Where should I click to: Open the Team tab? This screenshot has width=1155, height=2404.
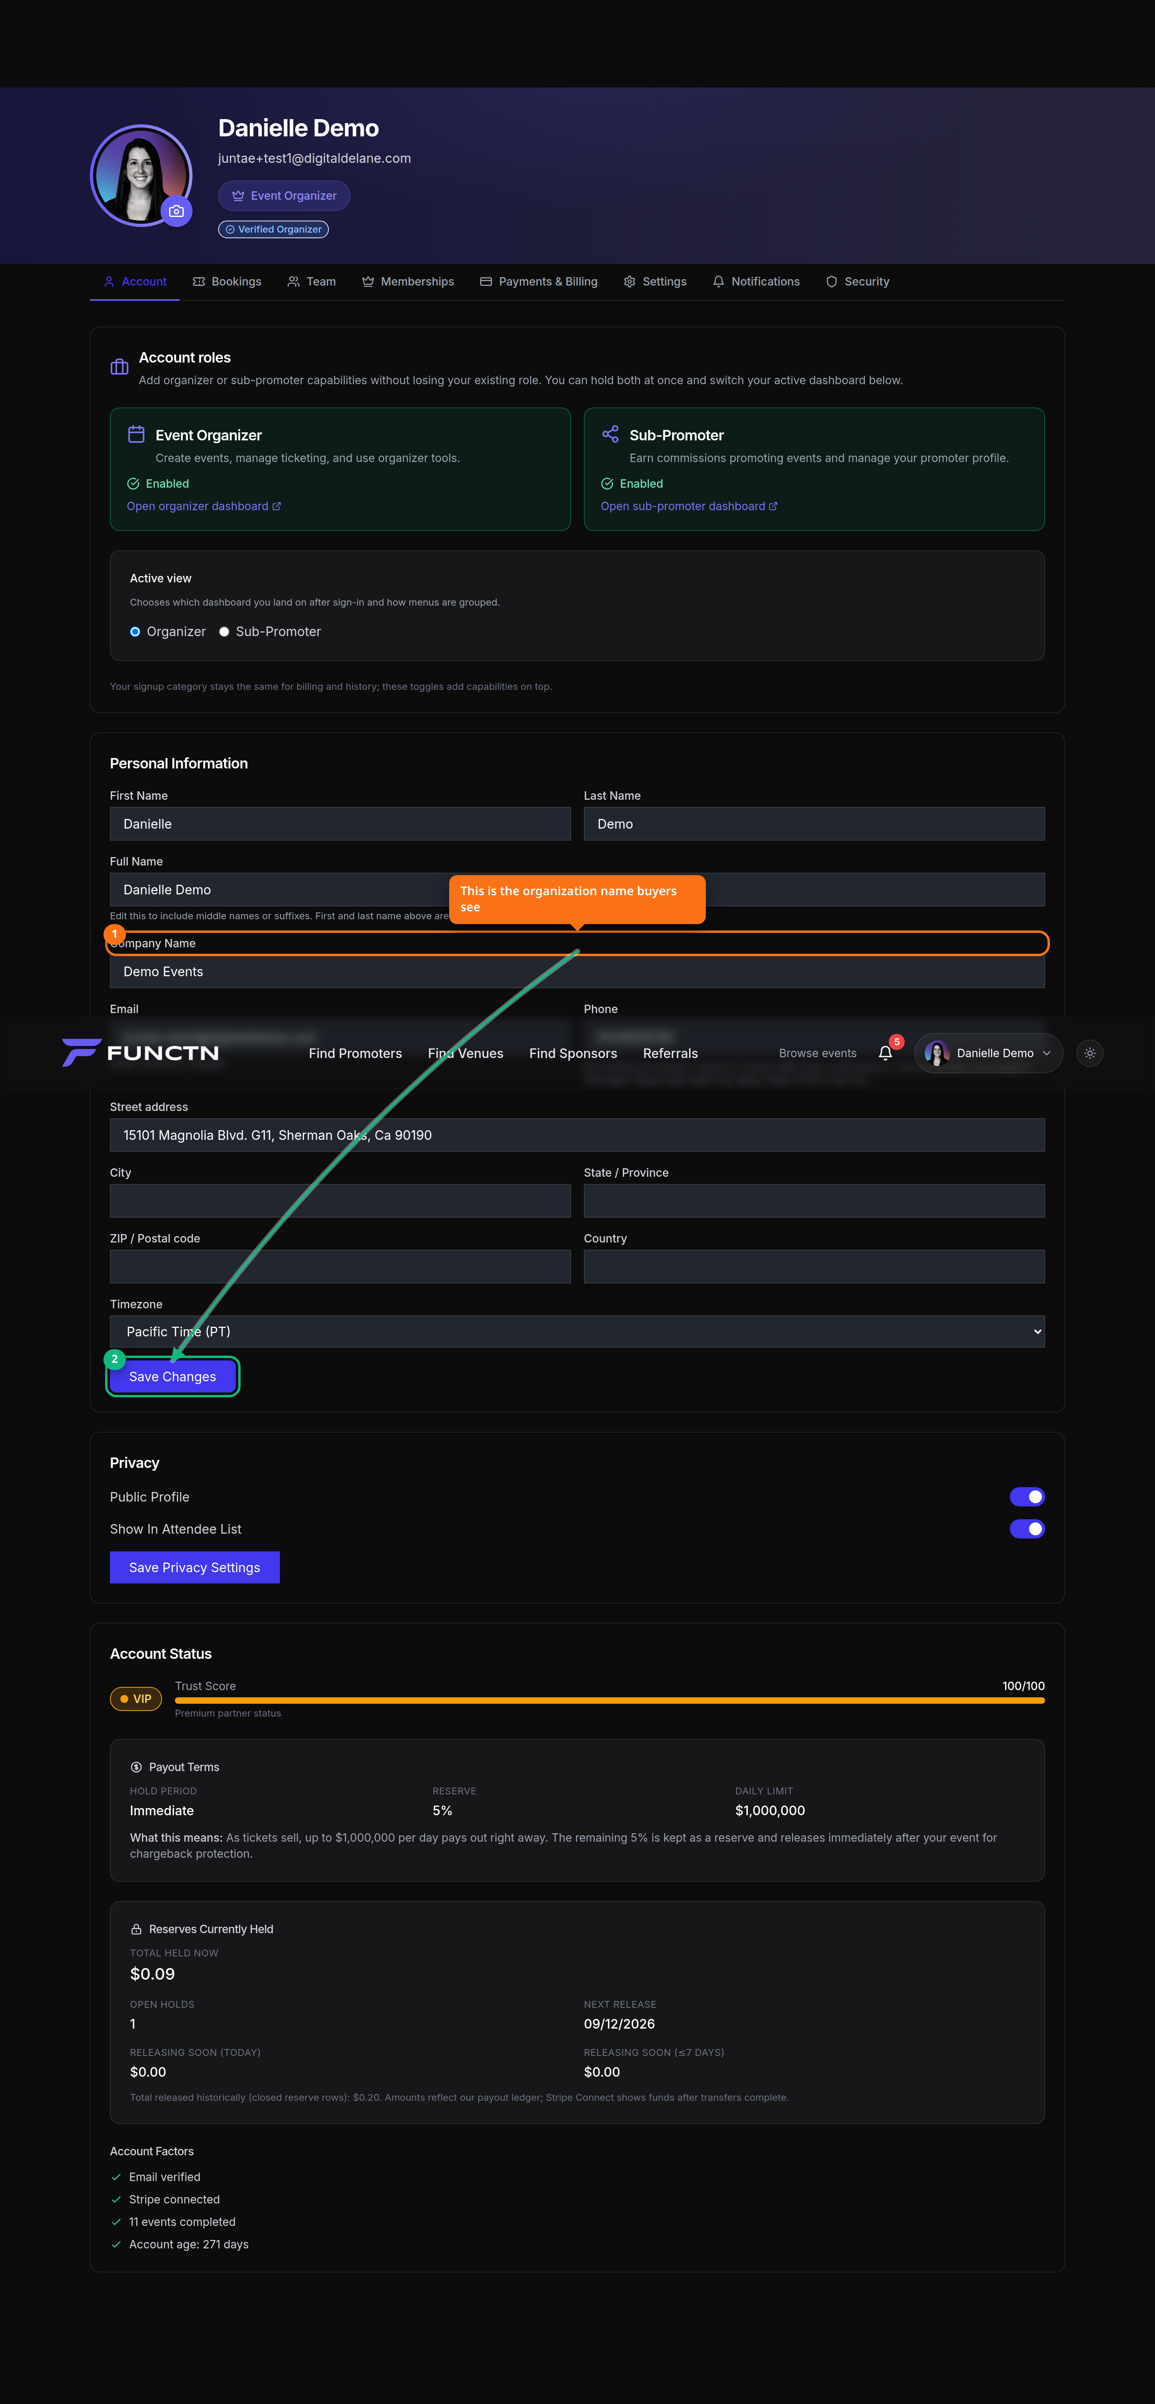pos(312,282)
